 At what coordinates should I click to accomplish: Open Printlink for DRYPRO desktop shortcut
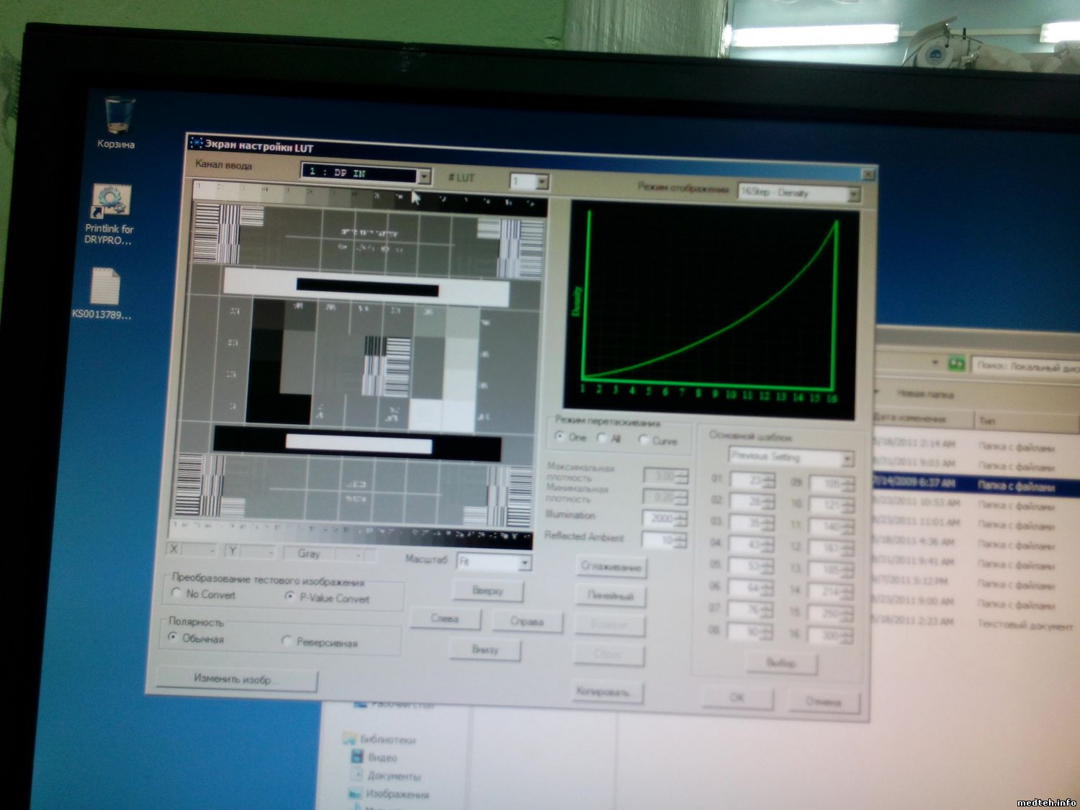(x=109, y=203)
